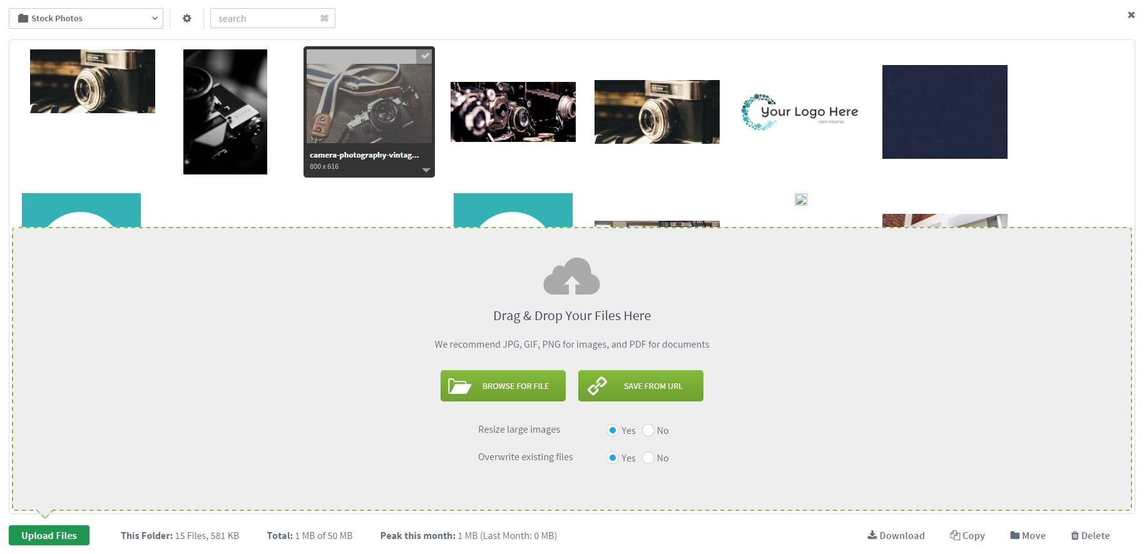Viewport: 1144px width, 554px height.
Task: Expand options arrow on camera-photography-vintag tile
Action: click(x=426, y=170)
